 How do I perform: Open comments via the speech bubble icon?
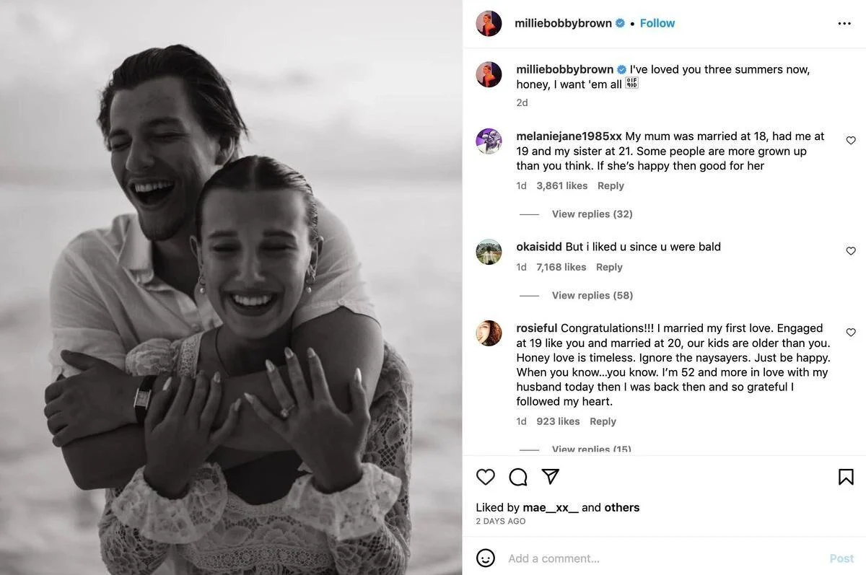click(x=518, y=477)
